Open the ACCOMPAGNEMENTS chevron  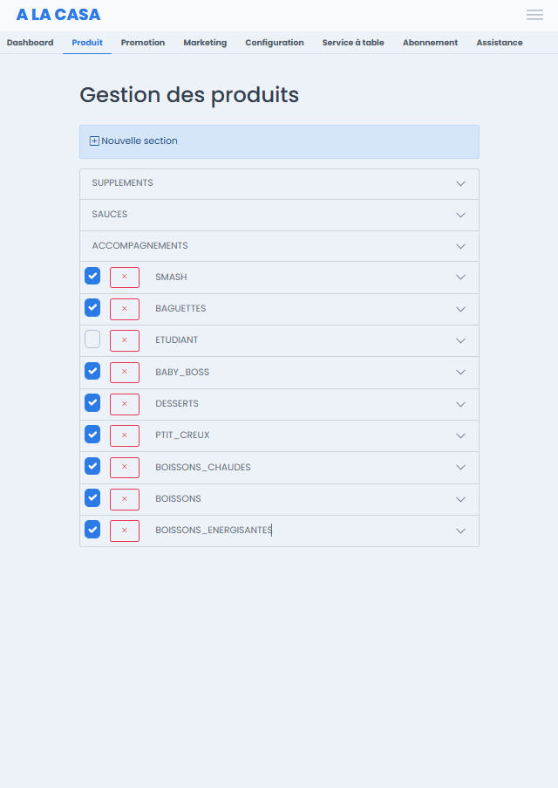[x=460, y=246]
